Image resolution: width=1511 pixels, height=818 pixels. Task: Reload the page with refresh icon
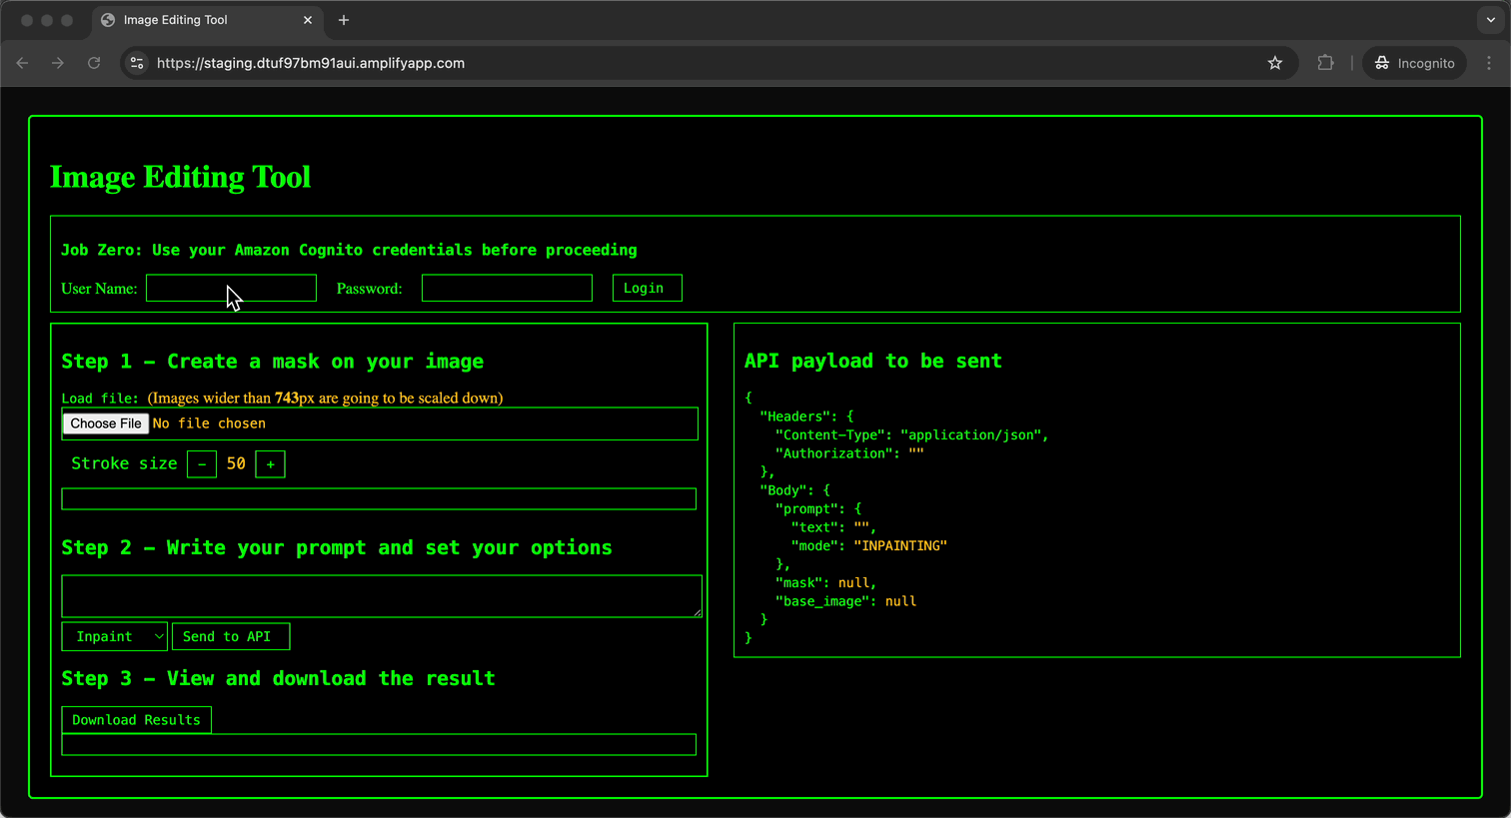[94, 63]
